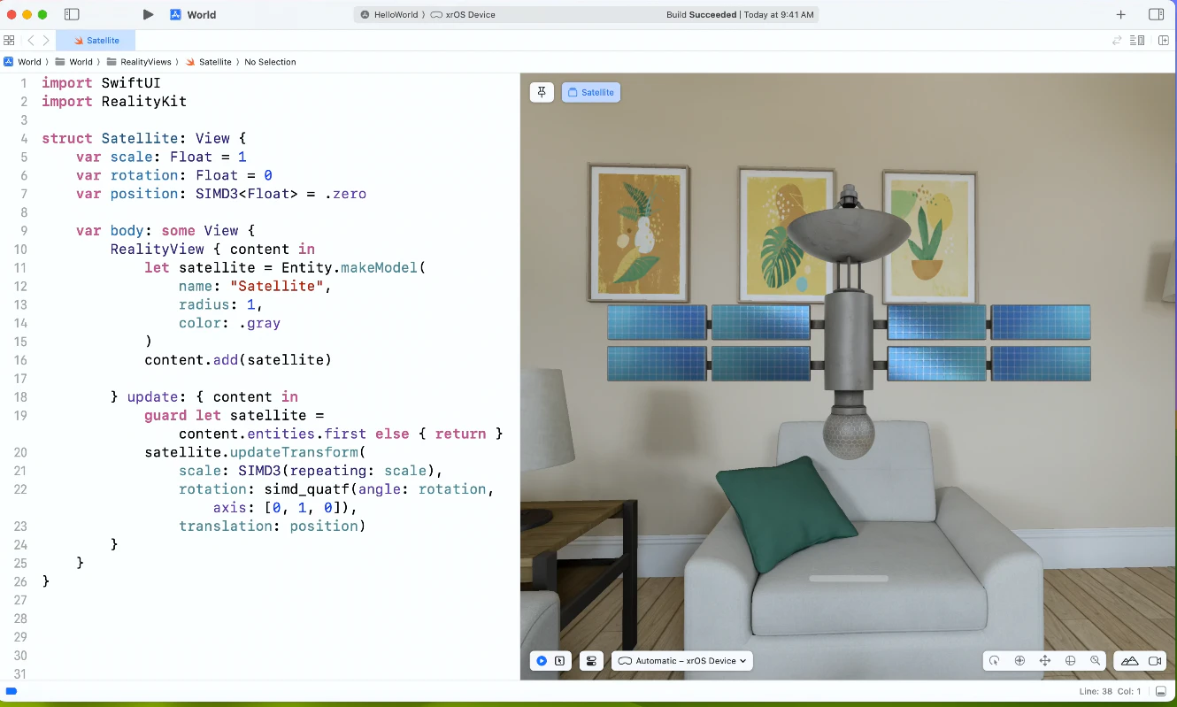Click the 'radius: 1,' line
1177x707 pixels.
pyautogui.click(x=221, y=305)
